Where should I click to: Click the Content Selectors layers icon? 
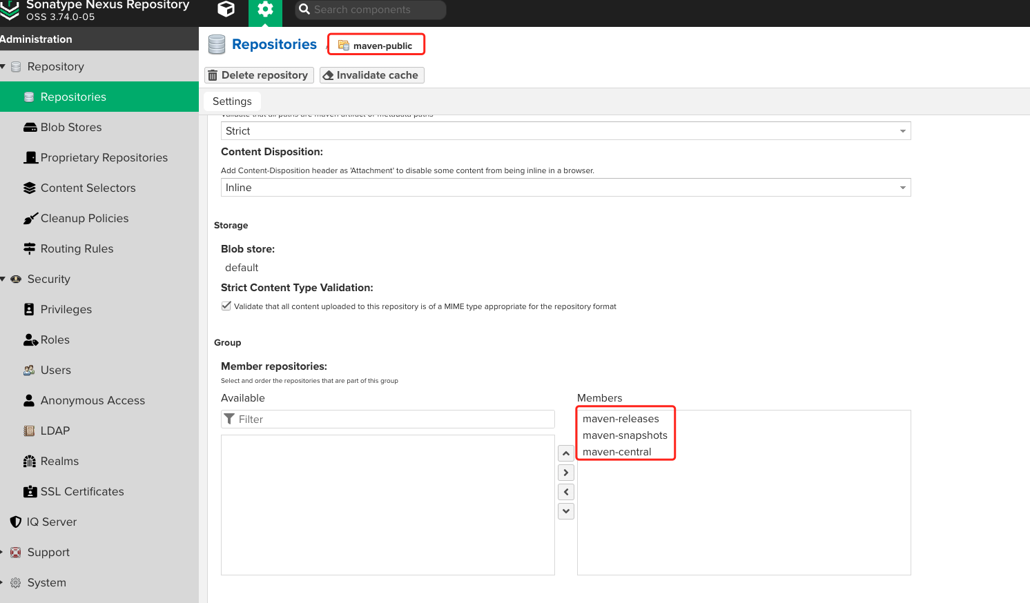point(30,188)
